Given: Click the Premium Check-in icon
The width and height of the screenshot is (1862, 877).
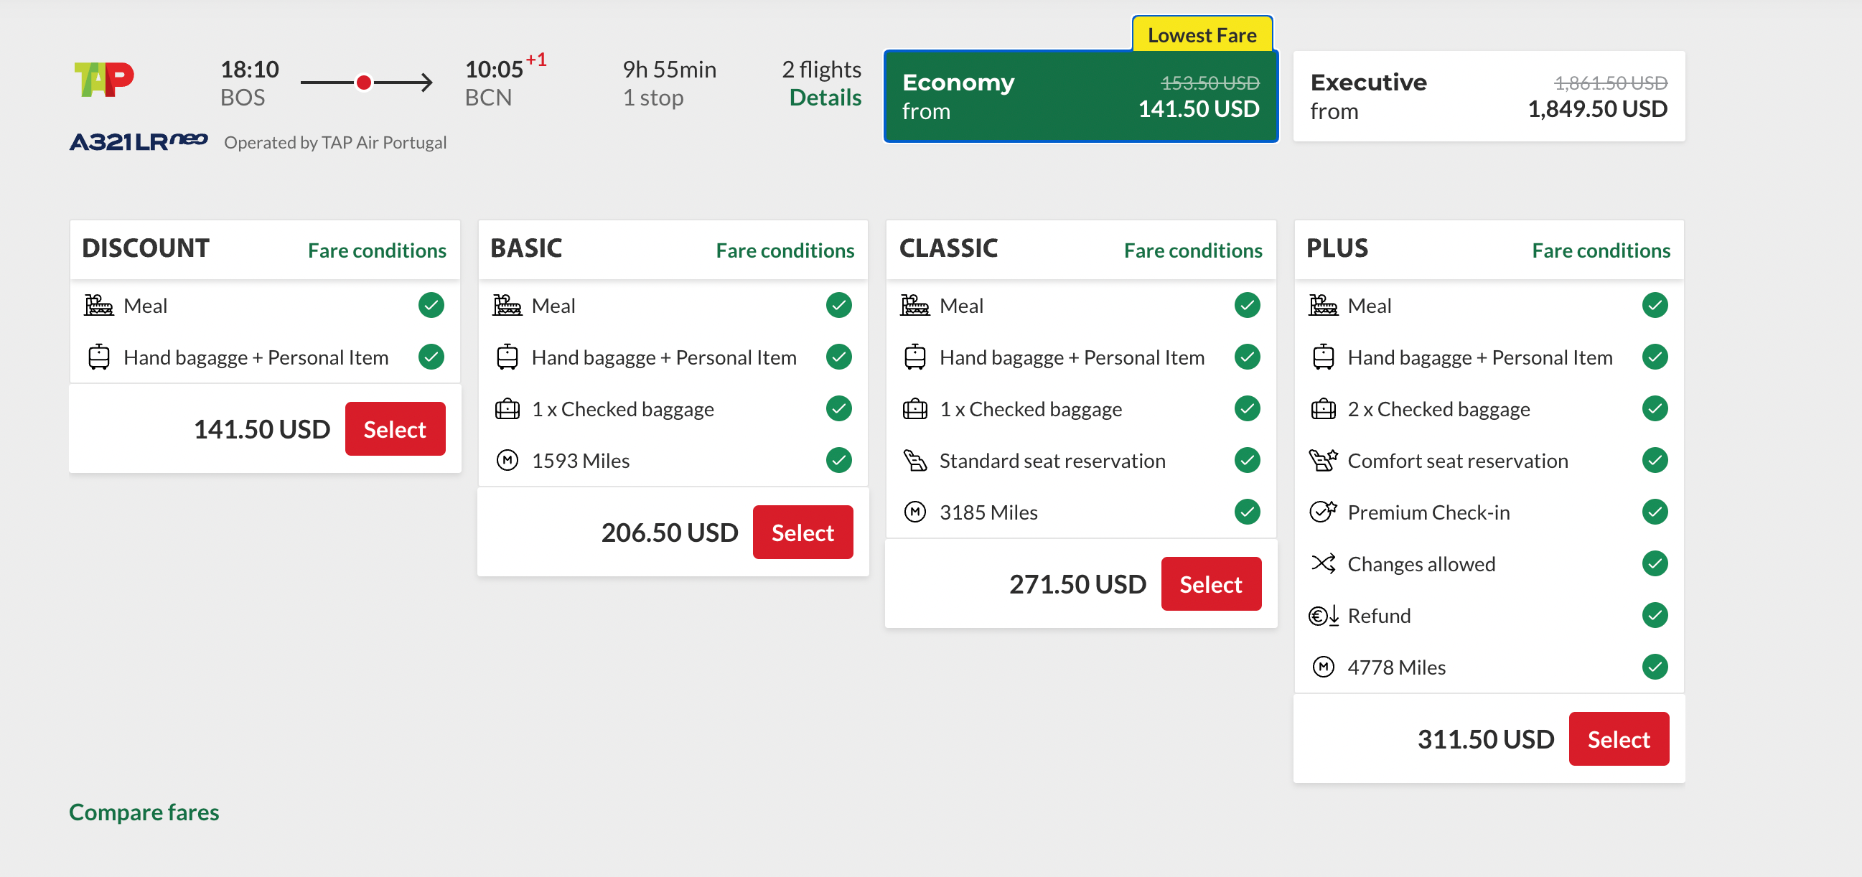Looking at the screenshot, I should tap(1322, 512).
